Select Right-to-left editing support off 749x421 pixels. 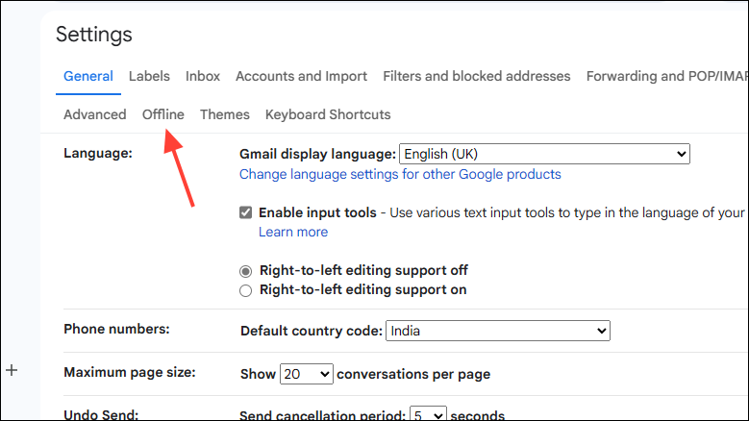pyautogui.click(x=246, y=271)
